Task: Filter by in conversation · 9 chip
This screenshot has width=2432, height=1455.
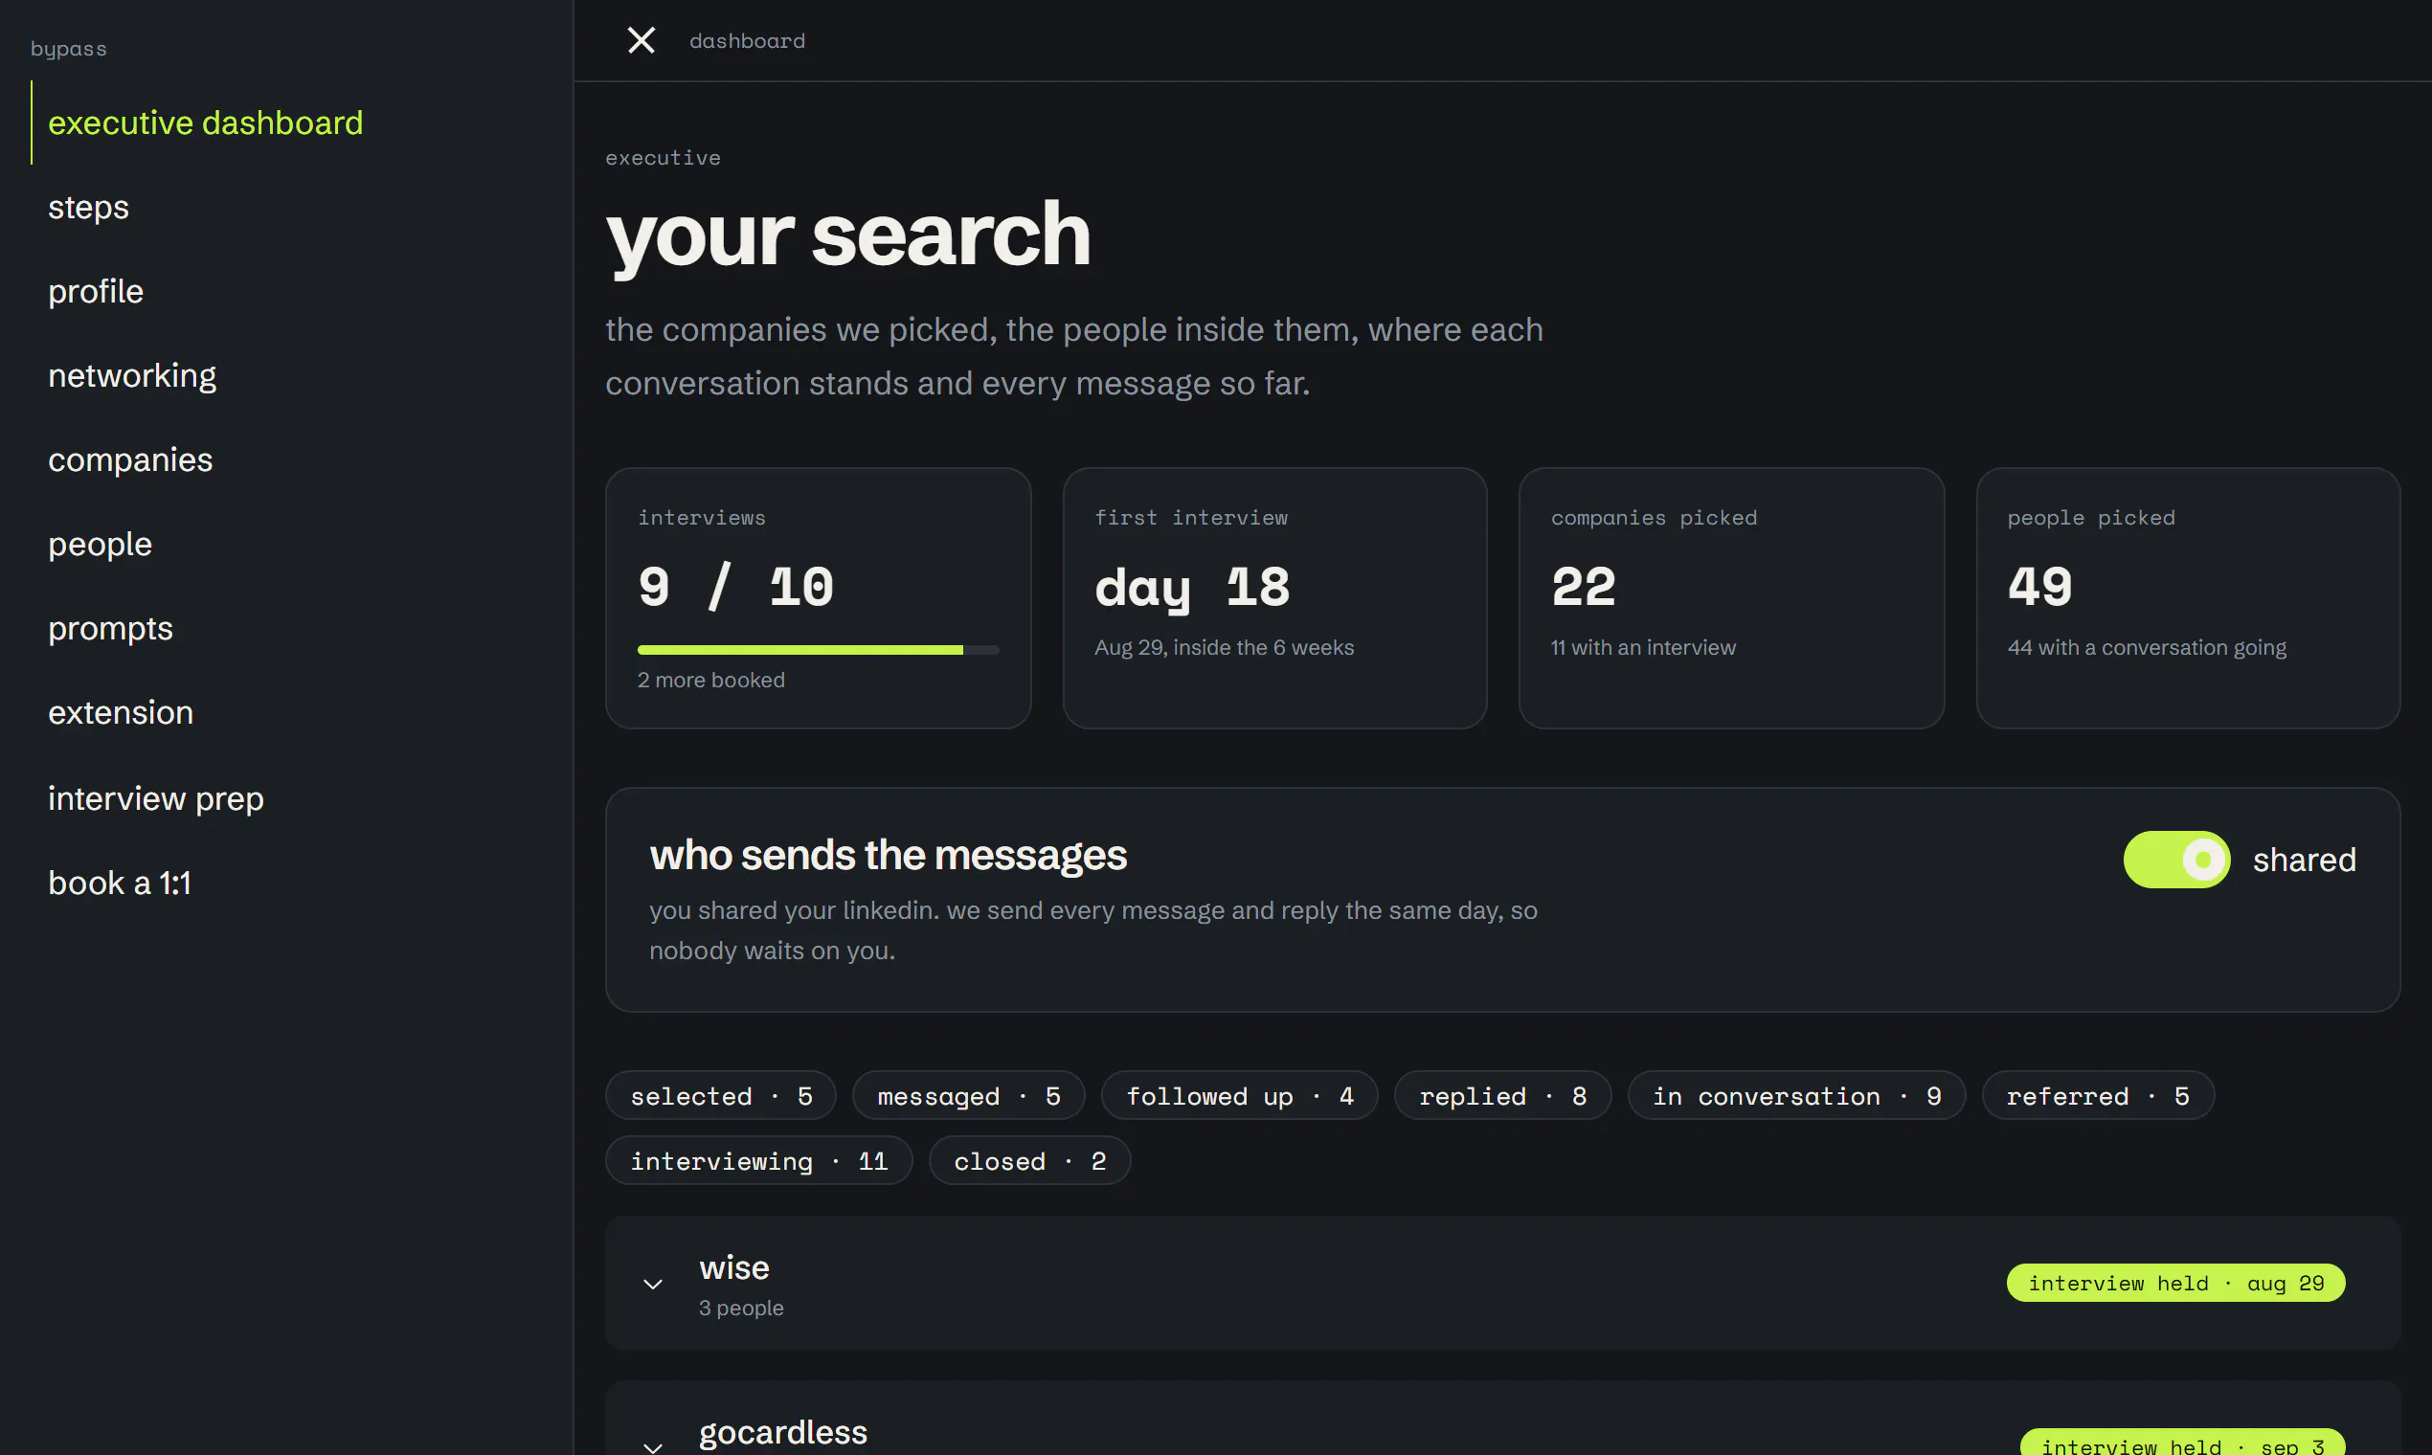Action: [x=1796, y=1095]
